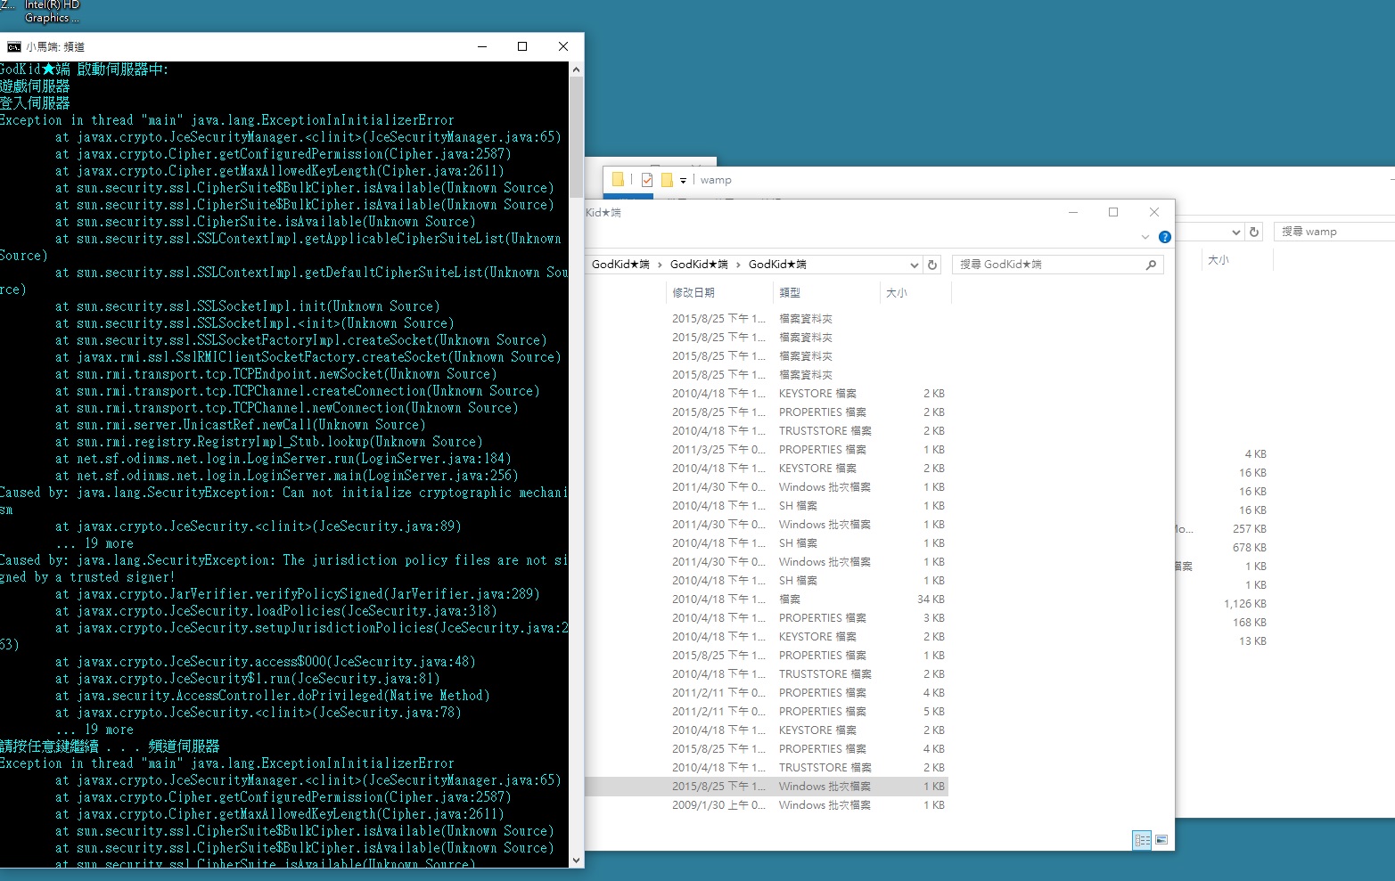Refresh the wamp window's folder view
The width and height of the screenshot is (1395, 881).
pos(1254,232)
